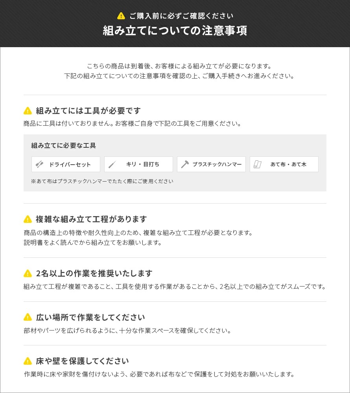Screen dimensions: 350x393
Task: Click warning icon beside 組み立てには工具が必要です
Action: (x=28, y=110)
